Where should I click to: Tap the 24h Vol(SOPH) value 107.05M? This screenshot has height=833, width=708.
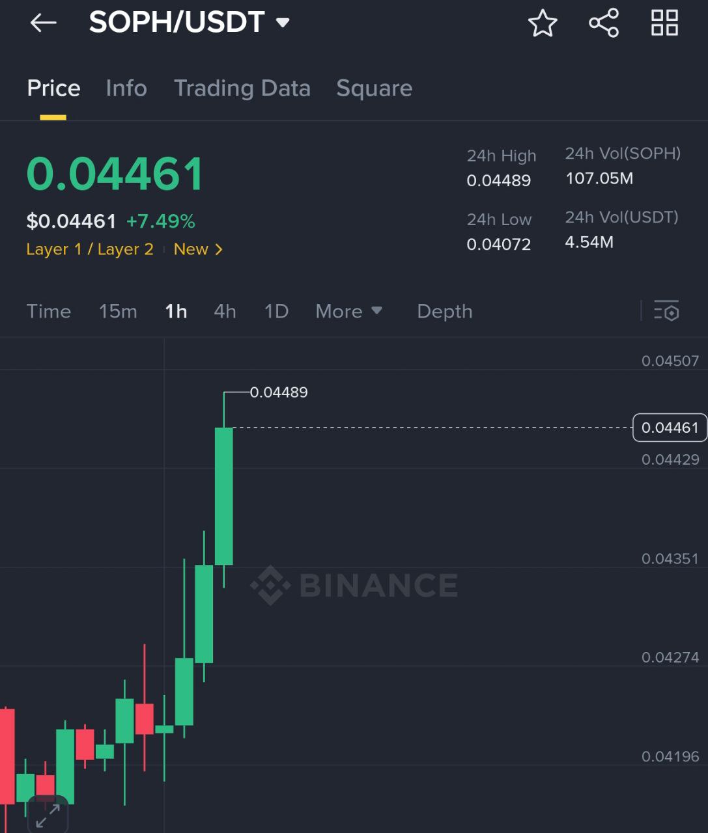599,178
